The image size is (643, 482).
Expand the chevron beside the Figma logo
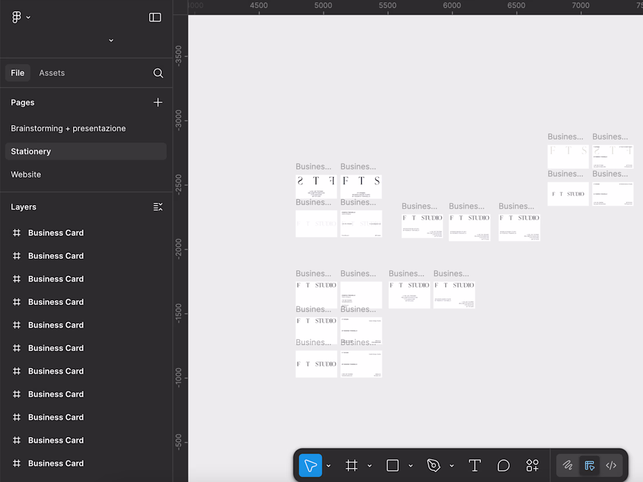[28, 17]
